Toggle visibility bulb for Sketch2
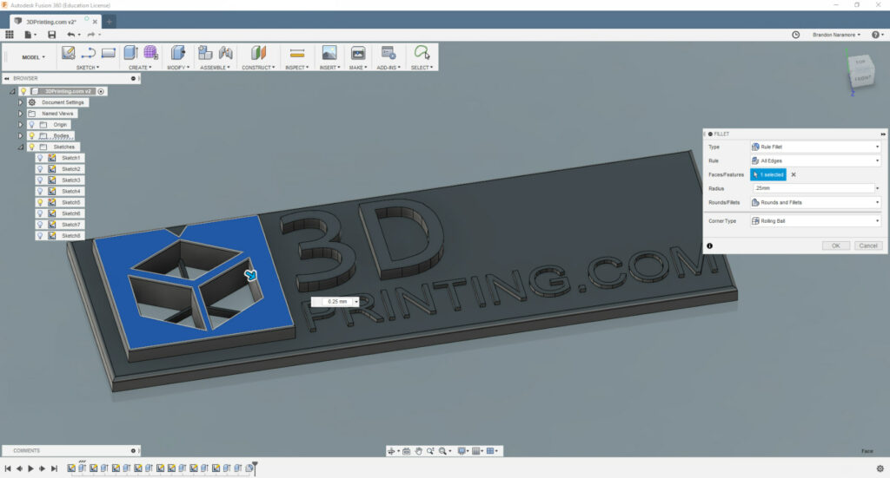890x478 pixels. [40, 169]
